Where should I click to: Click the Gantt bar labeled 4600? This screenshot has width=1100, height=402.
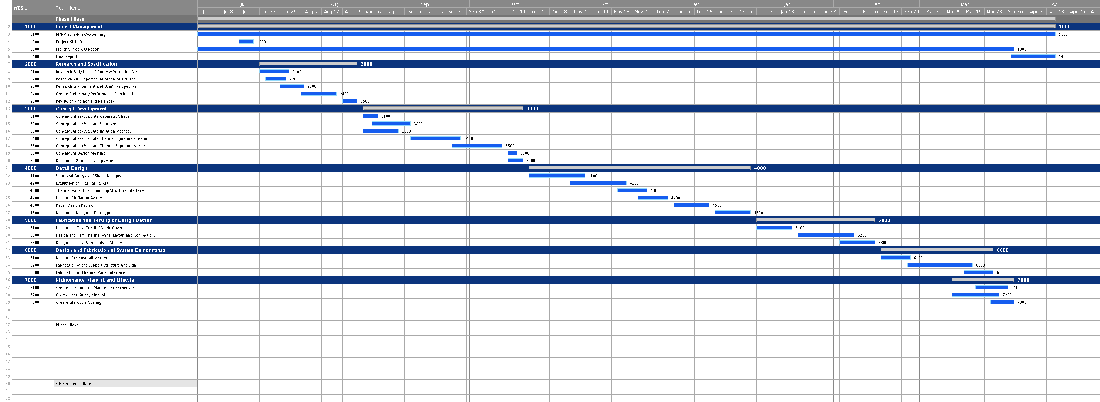pos(733,213)
